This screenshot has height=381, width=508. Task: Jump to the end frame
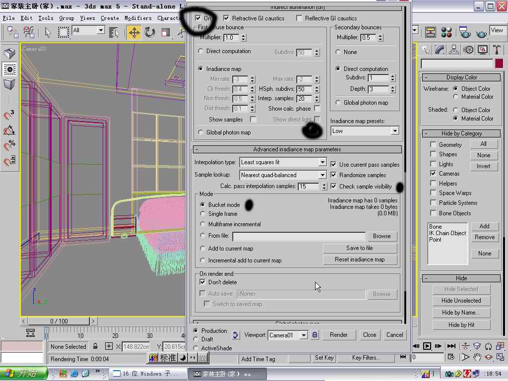coord(451,346)
